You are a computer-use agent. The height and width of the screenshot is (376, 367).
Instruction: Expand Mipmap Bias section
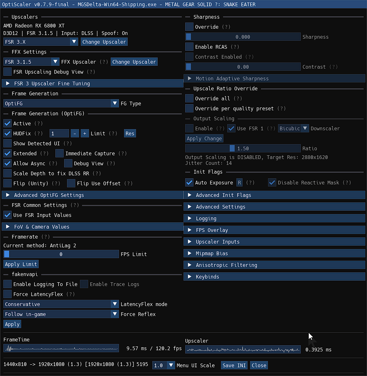pyautogui.click(x=274, y=253)
